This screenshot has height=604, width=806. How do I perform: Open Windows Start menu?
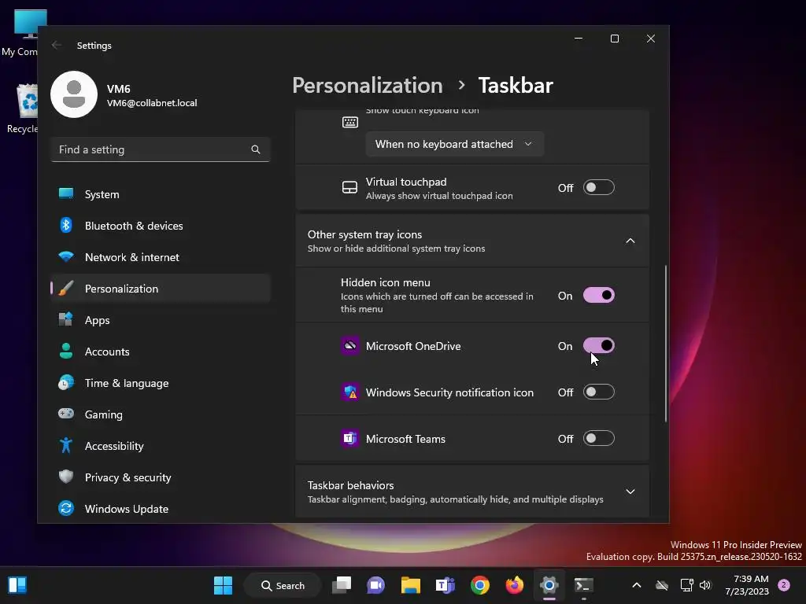point(223,585)
